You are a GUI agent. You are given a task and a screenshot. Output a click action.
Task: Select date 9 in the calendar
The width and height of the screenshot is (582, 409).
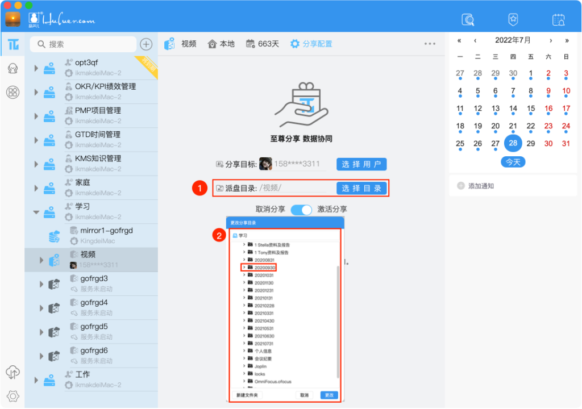pyautogui.click(x=548, y=91)
